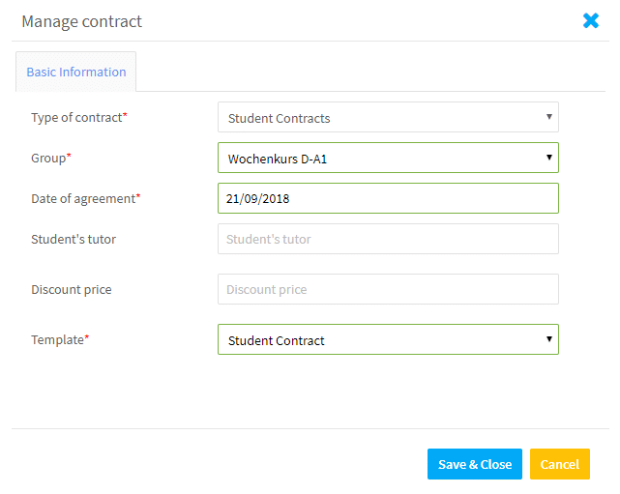The image size is (620, 494).
Task: Click the Date of agreement label
Action: click(85, 199)
